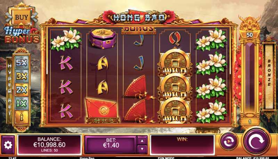Start a spin with the large purple button
Image resolution: width=278 pixels, height=159 pixels.
tap(256, 142)
